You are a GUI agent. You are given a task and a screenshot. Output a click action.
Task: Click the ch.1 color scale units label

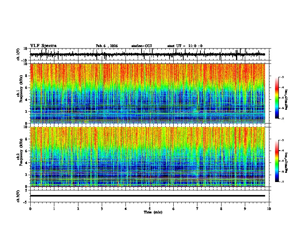(x=287, y=100)
